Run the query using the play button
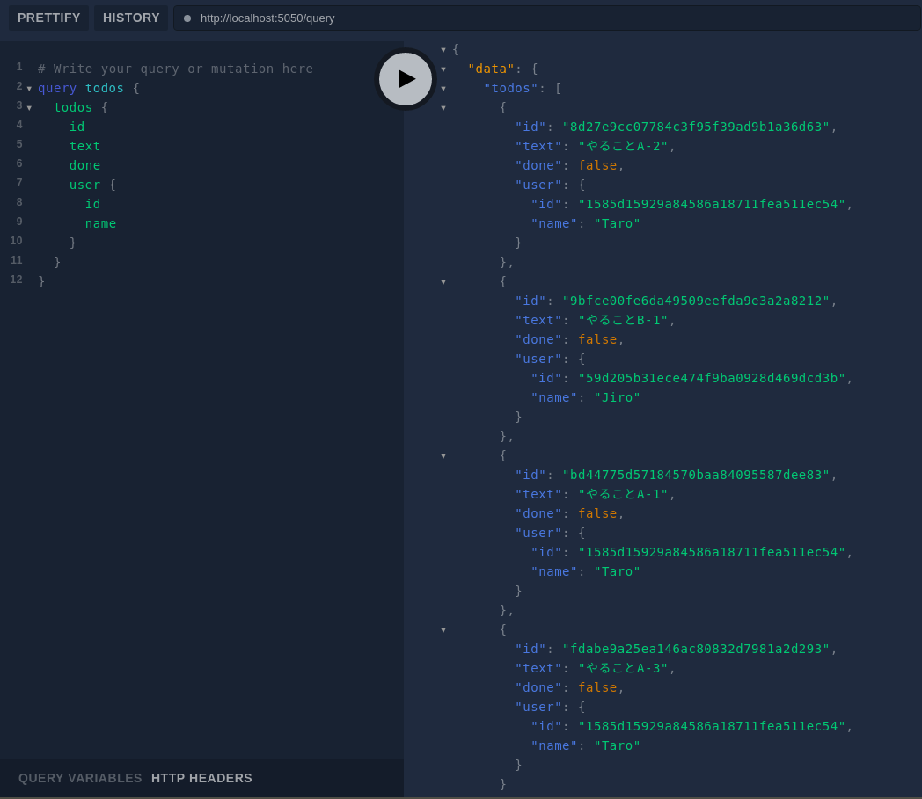 406,79
